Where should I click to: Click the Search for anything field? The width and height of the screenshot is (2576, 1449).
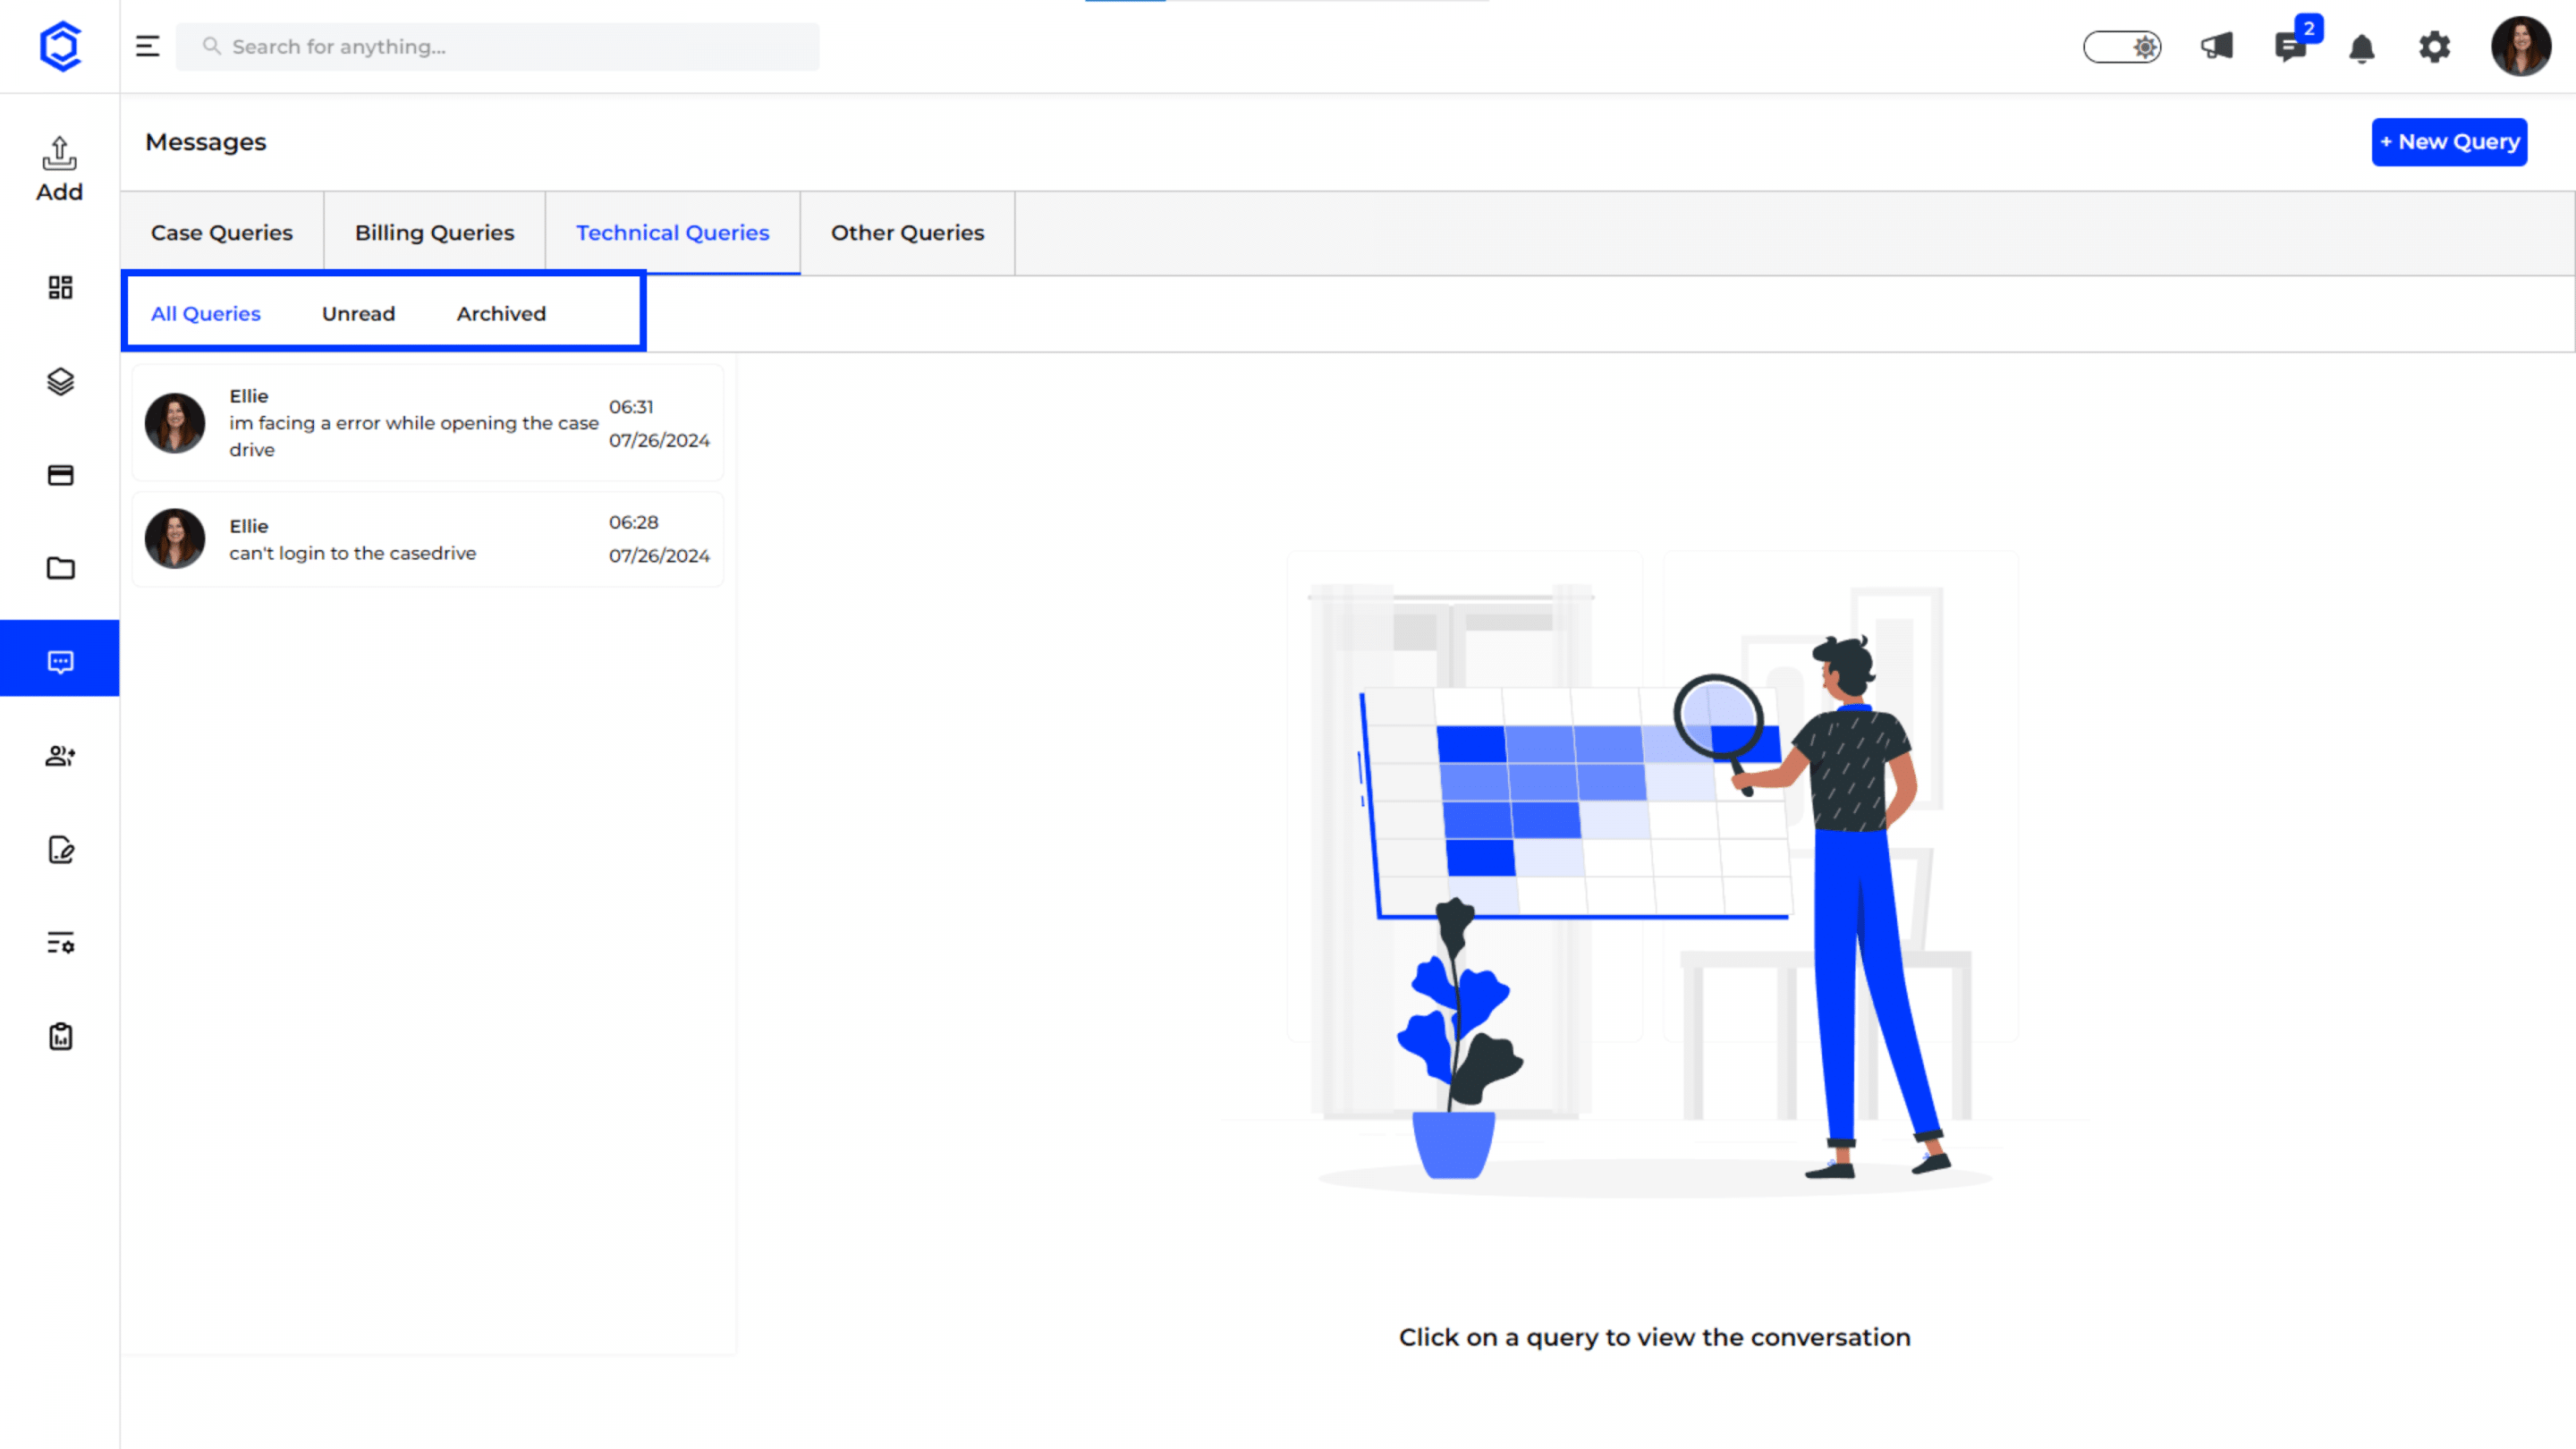[497, 47]
